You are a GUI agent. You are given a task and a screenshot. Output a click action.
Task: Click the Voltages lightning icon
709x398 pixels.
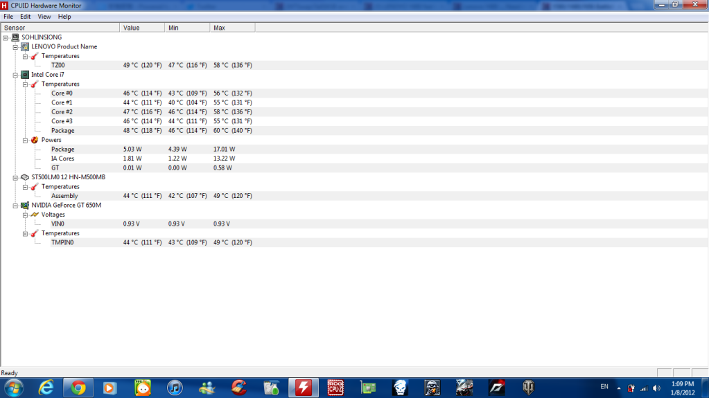[x=35, y=215]
